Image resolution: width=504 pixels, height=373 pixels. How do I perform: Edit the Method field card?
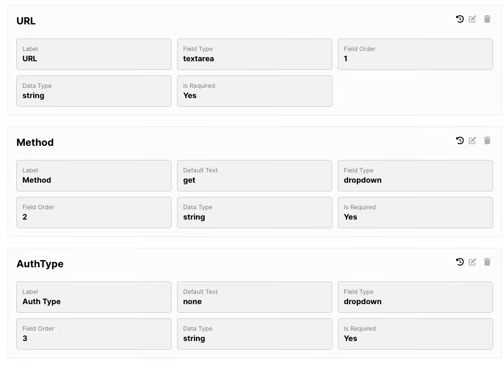click(472, 140)
